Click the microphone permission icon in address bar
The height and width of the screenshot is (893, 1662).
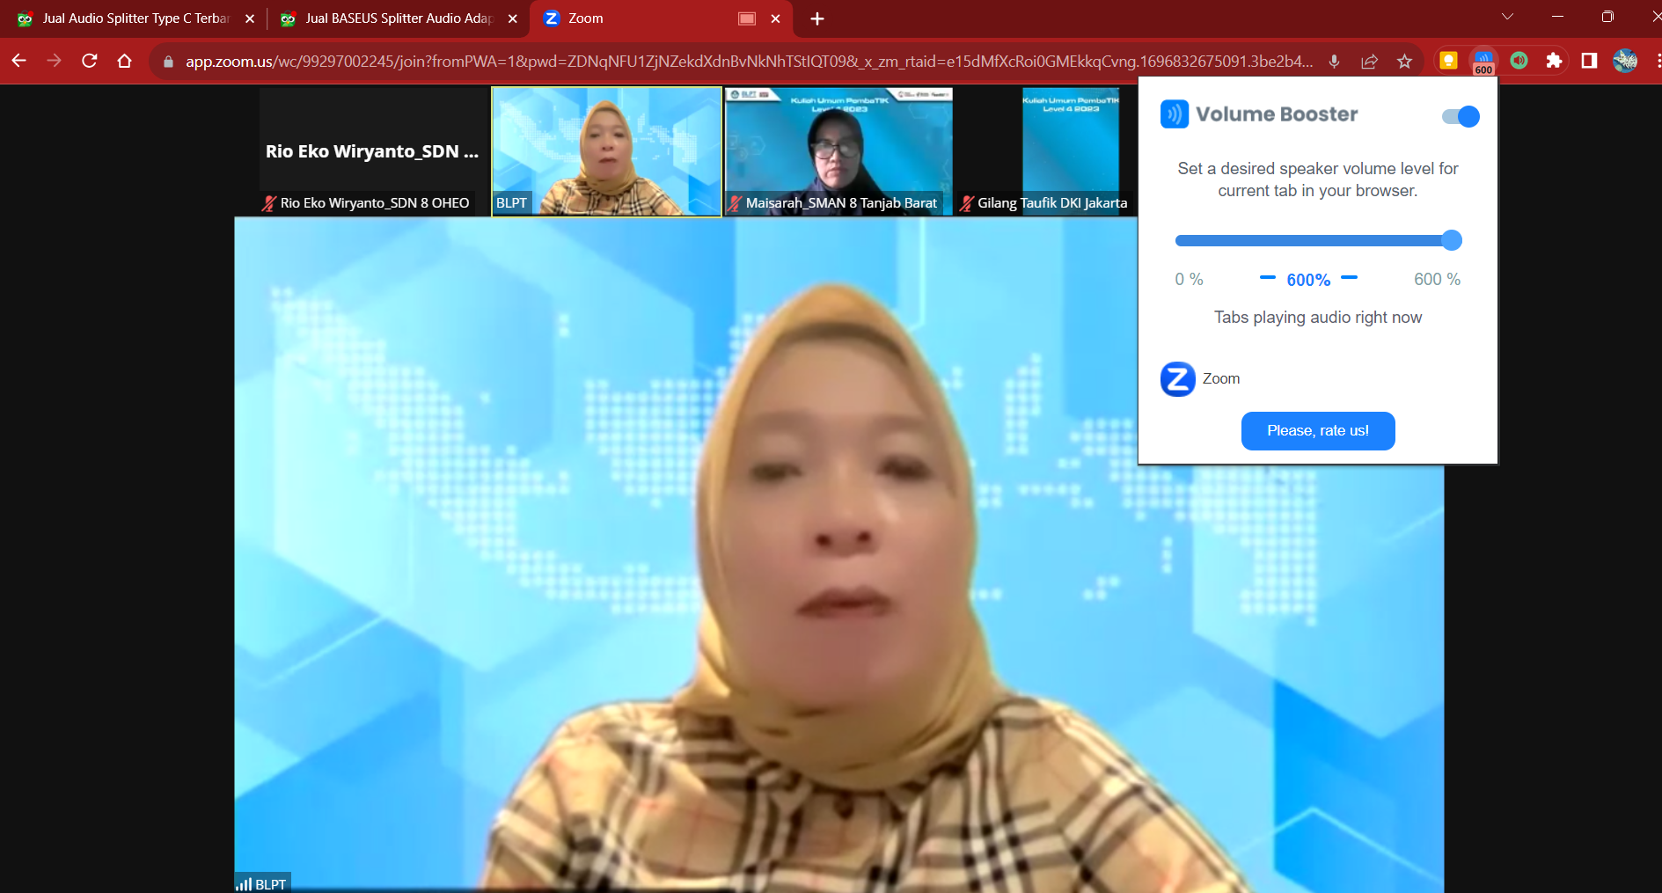coord(1334,61)
